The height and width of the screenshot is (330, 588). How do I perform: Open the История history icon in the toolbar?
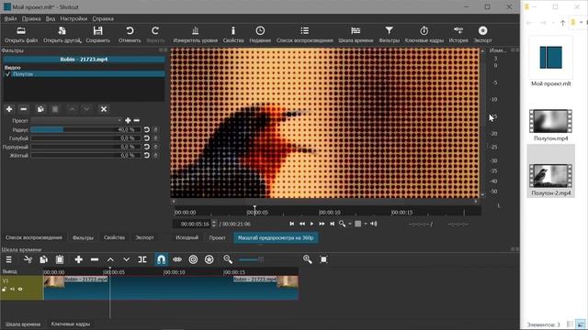pos(458,30)
